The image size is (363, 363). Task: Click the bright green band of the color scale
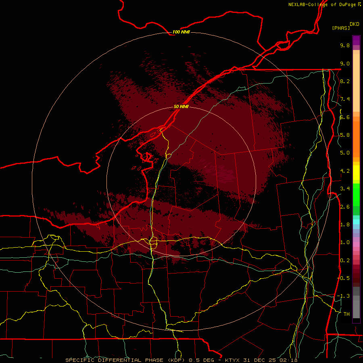[x=356, y=194]
